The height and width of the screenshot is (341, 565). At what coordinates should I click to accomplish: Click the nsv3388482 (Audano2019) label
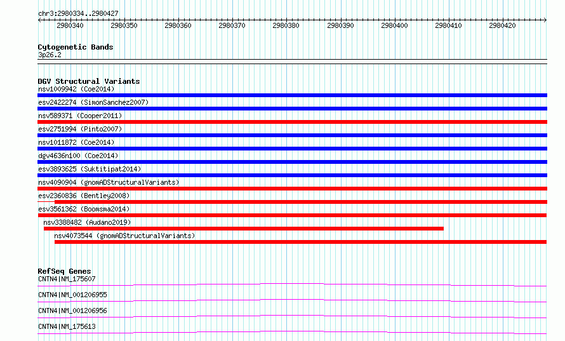(87, 222)
